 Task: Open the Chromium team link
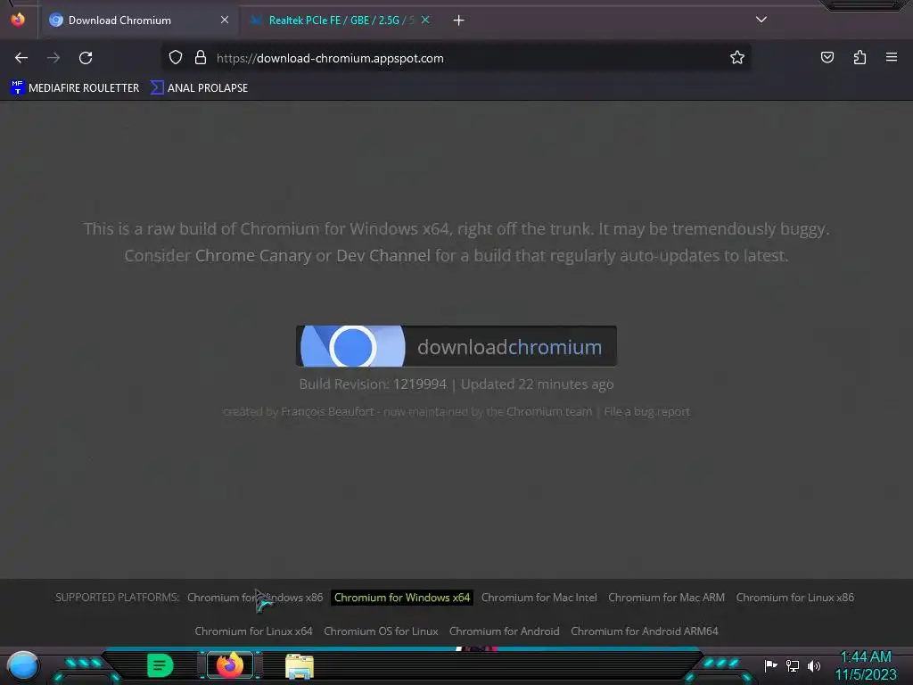549,412
